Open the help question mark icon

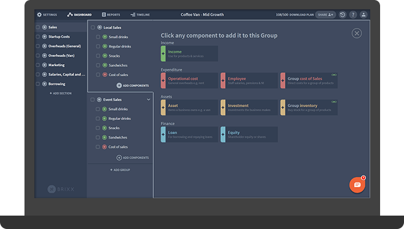coord(353,15)
